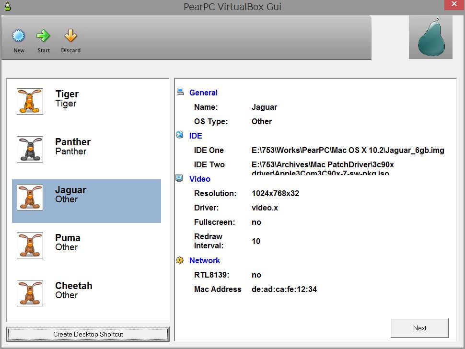Open the General settings link
The height and width of the screenshot is (349, 465).
203,93
